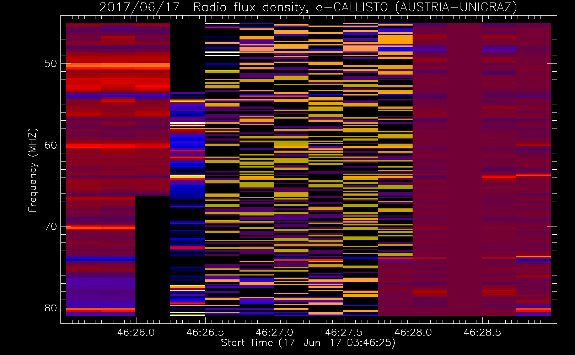Click the 'Frequency (MHZ)' y-axis label
The width and height of the screenshot is (575, 355).
(33, 170)
